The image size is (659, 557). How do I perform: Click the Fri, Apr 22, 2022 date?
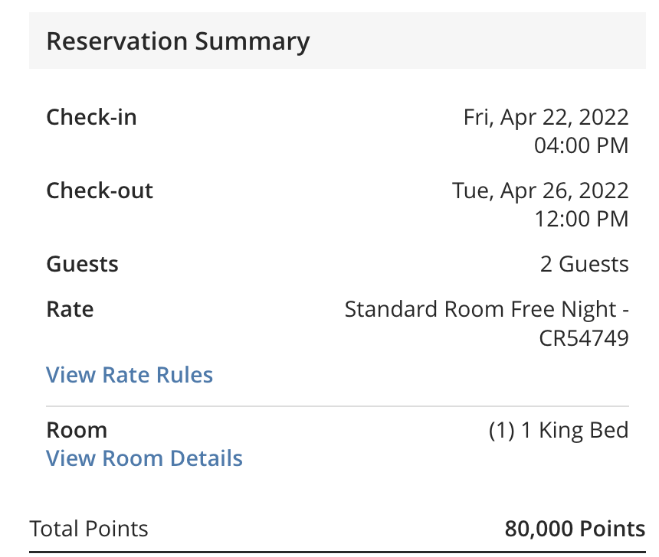546,117
